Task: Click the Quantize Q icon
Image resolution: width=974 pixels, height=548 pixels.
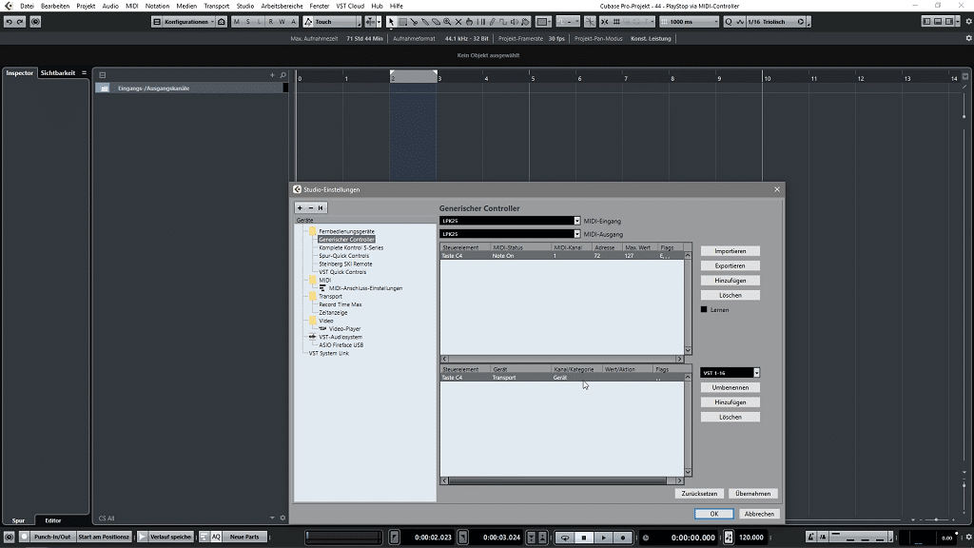Action: (728, 22)
